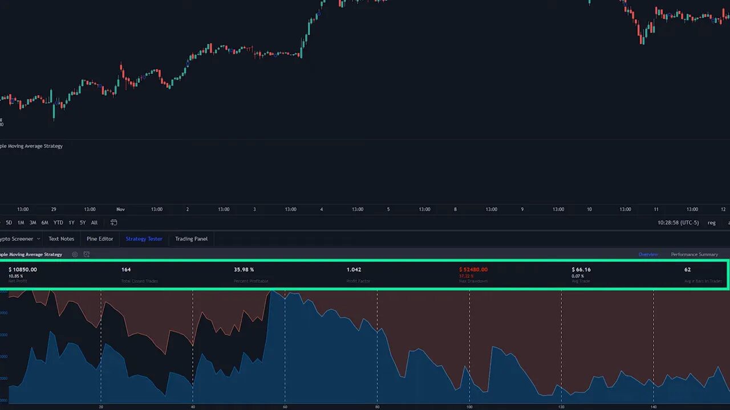Select the Overview tab in Strategy Tester
The height and width of the screenshot is (410, 730).
(x=648, y=255)
